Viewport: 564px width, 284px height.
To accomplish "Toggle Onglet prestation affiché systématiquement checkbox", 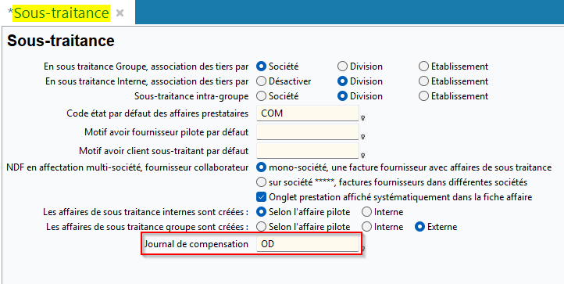I will coord(261,197).
